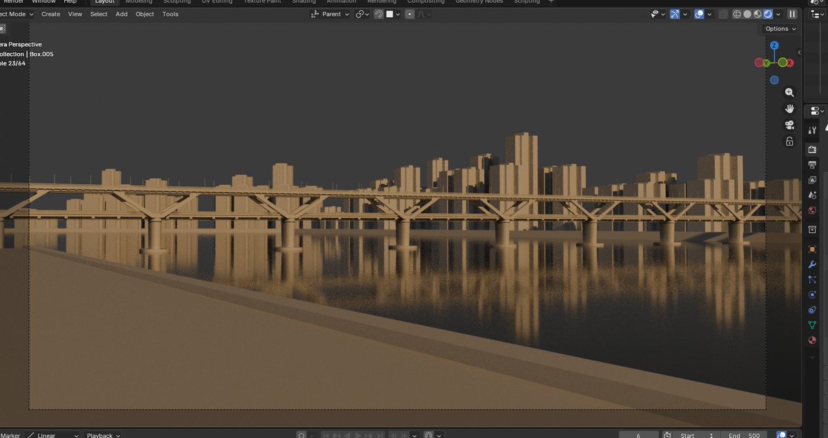Click the pan view hand gizmo
The height and width of the screenshot is (438, 828).
789,109
